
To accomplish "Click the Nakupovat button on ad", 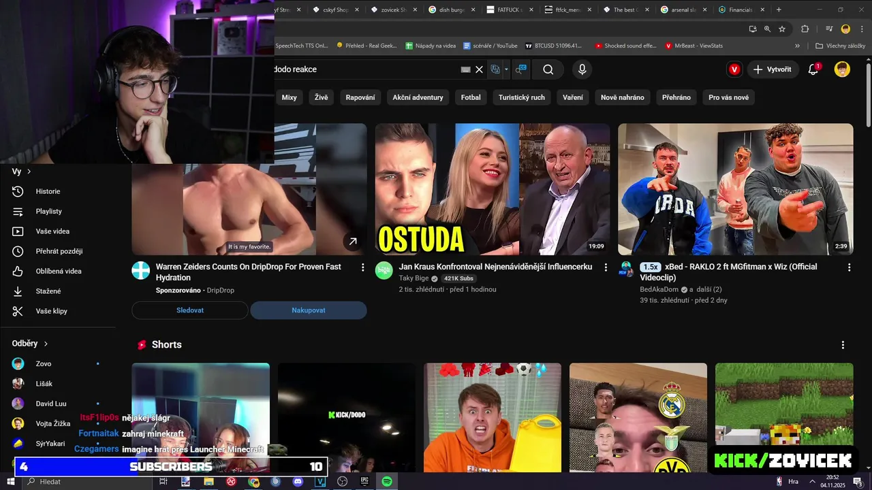I will tap(309, 310).
